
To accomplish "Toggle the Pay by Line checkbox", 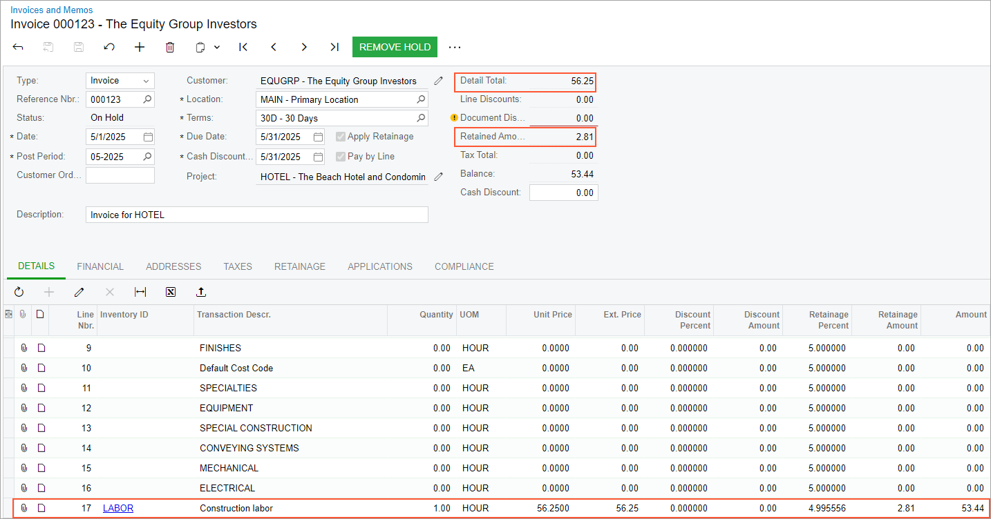I will 341,157.
